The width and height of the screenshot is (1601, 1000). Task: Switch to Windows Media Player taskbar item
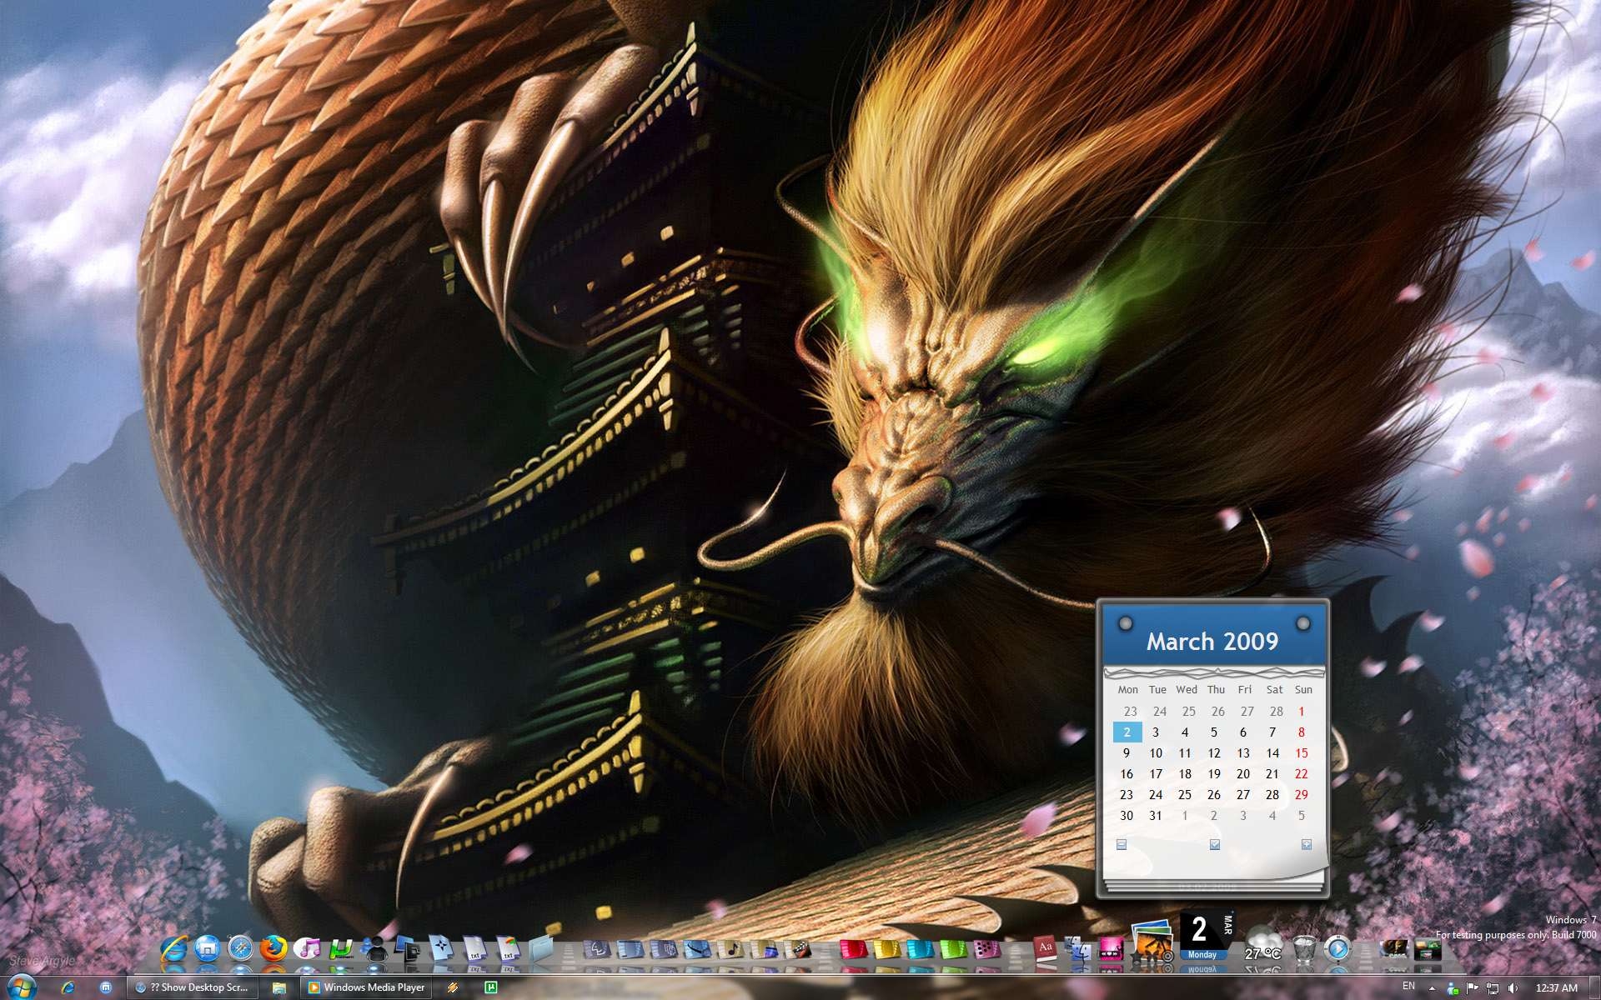(367, 987)
